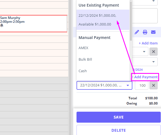
Task: Click the + Add Payment link
Action: [x=145, y=77]
